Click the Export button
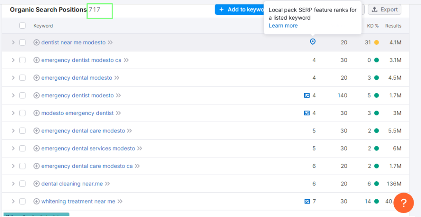The height and width of the screenshot is (217, 421). pyautogui.click(x=384, y=9)
